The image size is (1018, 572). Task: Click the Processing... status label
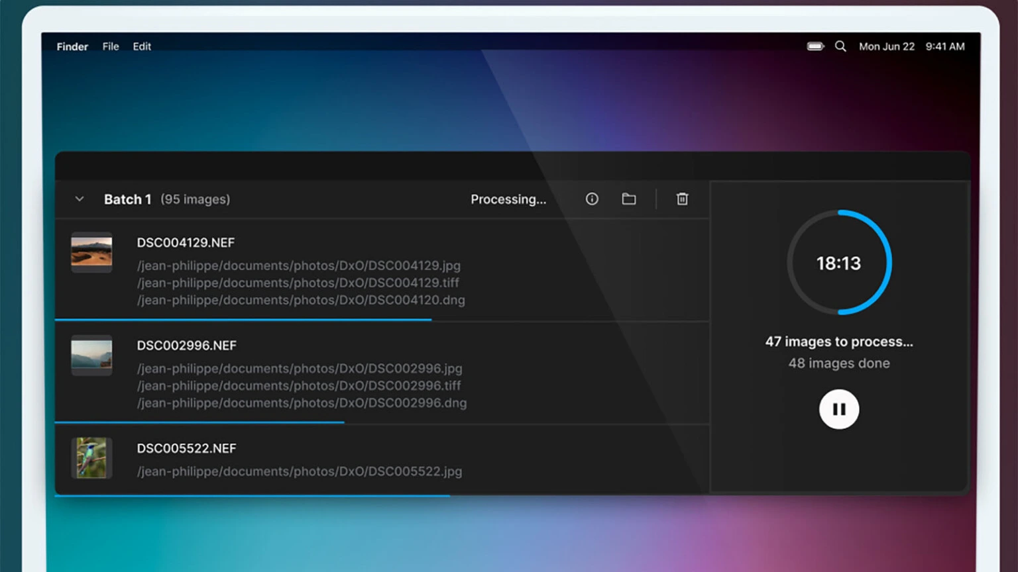pyautogui.click(x=508, y=199)
